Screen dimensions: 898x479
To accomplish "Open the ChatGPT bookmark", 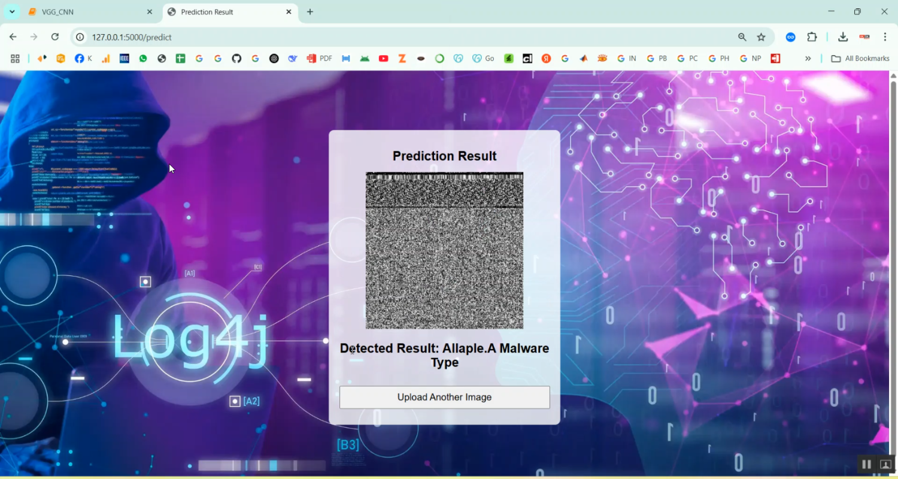I will (x=274, y=58).
